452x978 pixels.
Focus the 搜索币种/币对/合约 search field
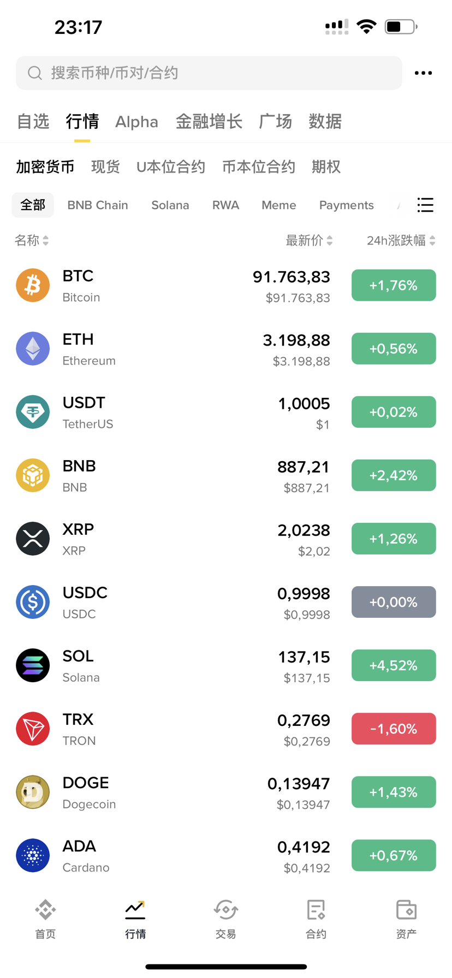[x=209, y=73]
